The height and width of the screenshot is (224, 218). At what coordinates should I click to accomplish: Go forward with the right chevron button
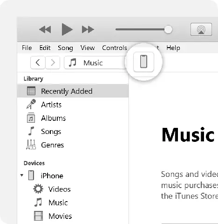pyautogui.click(x=53, y=63)
